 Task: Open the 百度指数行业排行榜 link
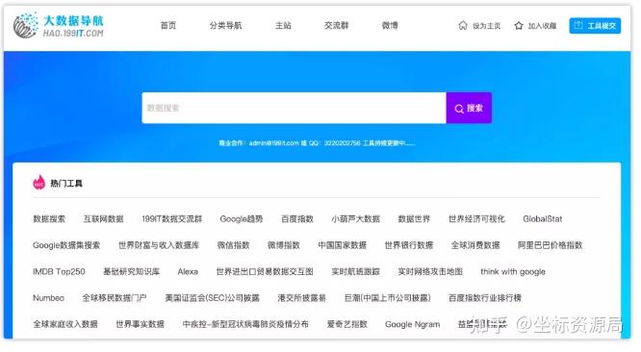(x=485, y=298)
